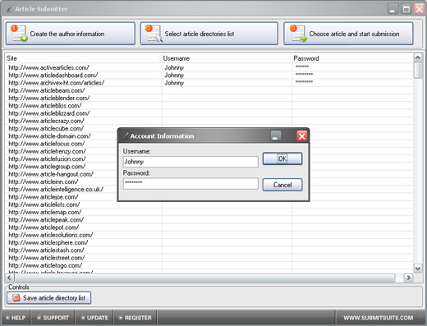427x326 pixels.
Task: Open Select article directories list step
Action: 209,34
